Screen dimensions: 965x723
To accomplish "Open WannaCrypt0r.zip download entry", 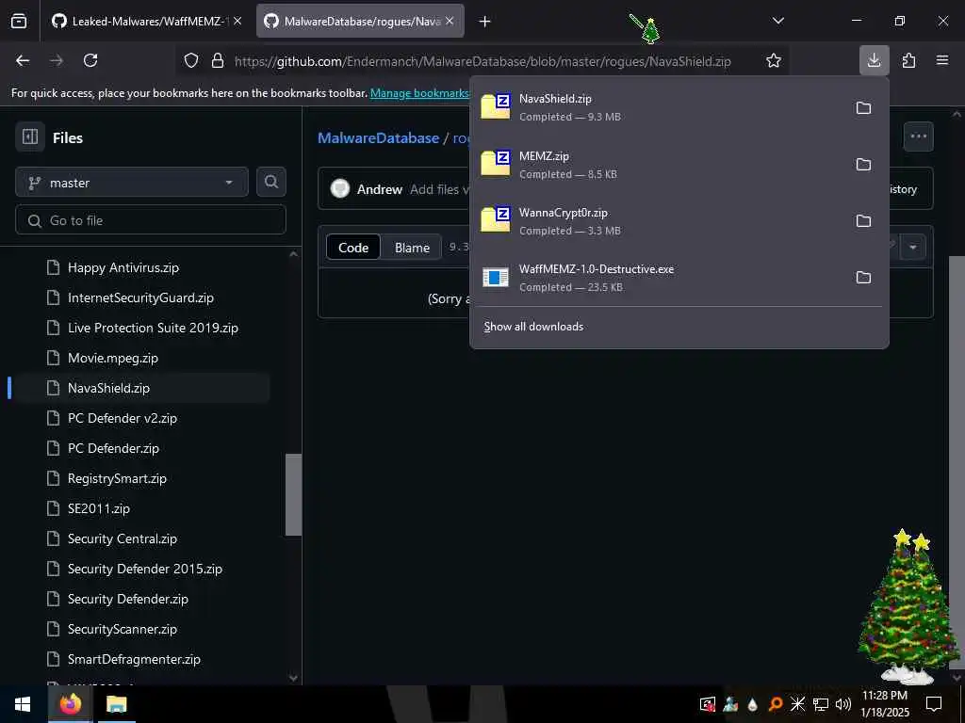I will (661, 220).
